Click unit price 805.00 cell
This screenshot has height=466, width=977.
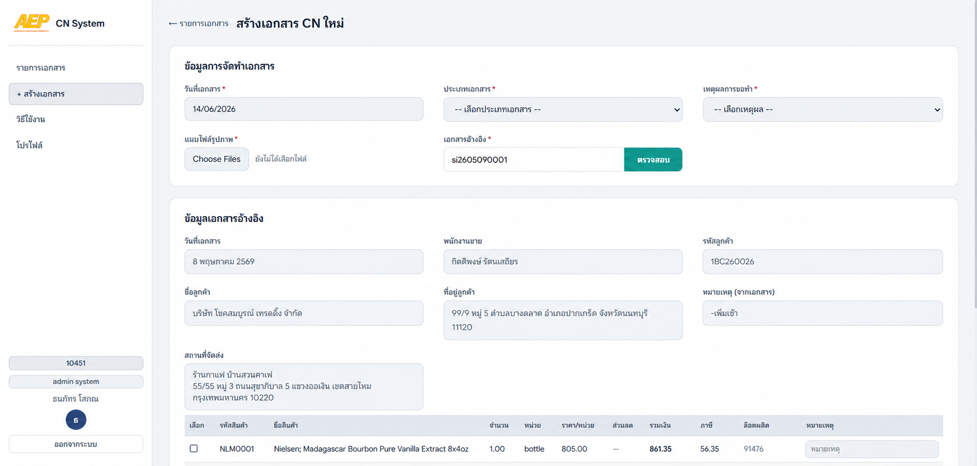[575, 449]
